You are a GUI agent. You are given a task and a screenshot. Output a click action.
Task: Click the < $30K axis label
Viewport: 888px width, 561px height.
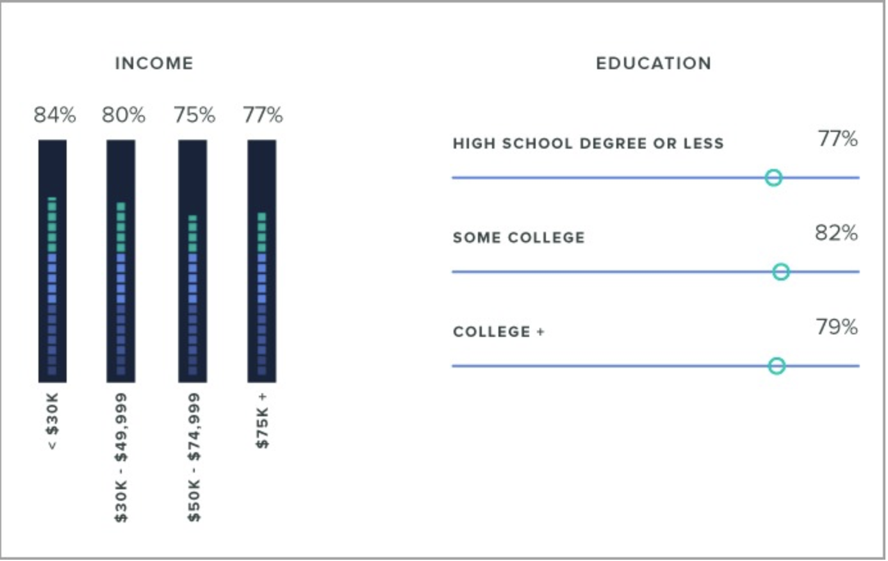[x=53, y=421]
